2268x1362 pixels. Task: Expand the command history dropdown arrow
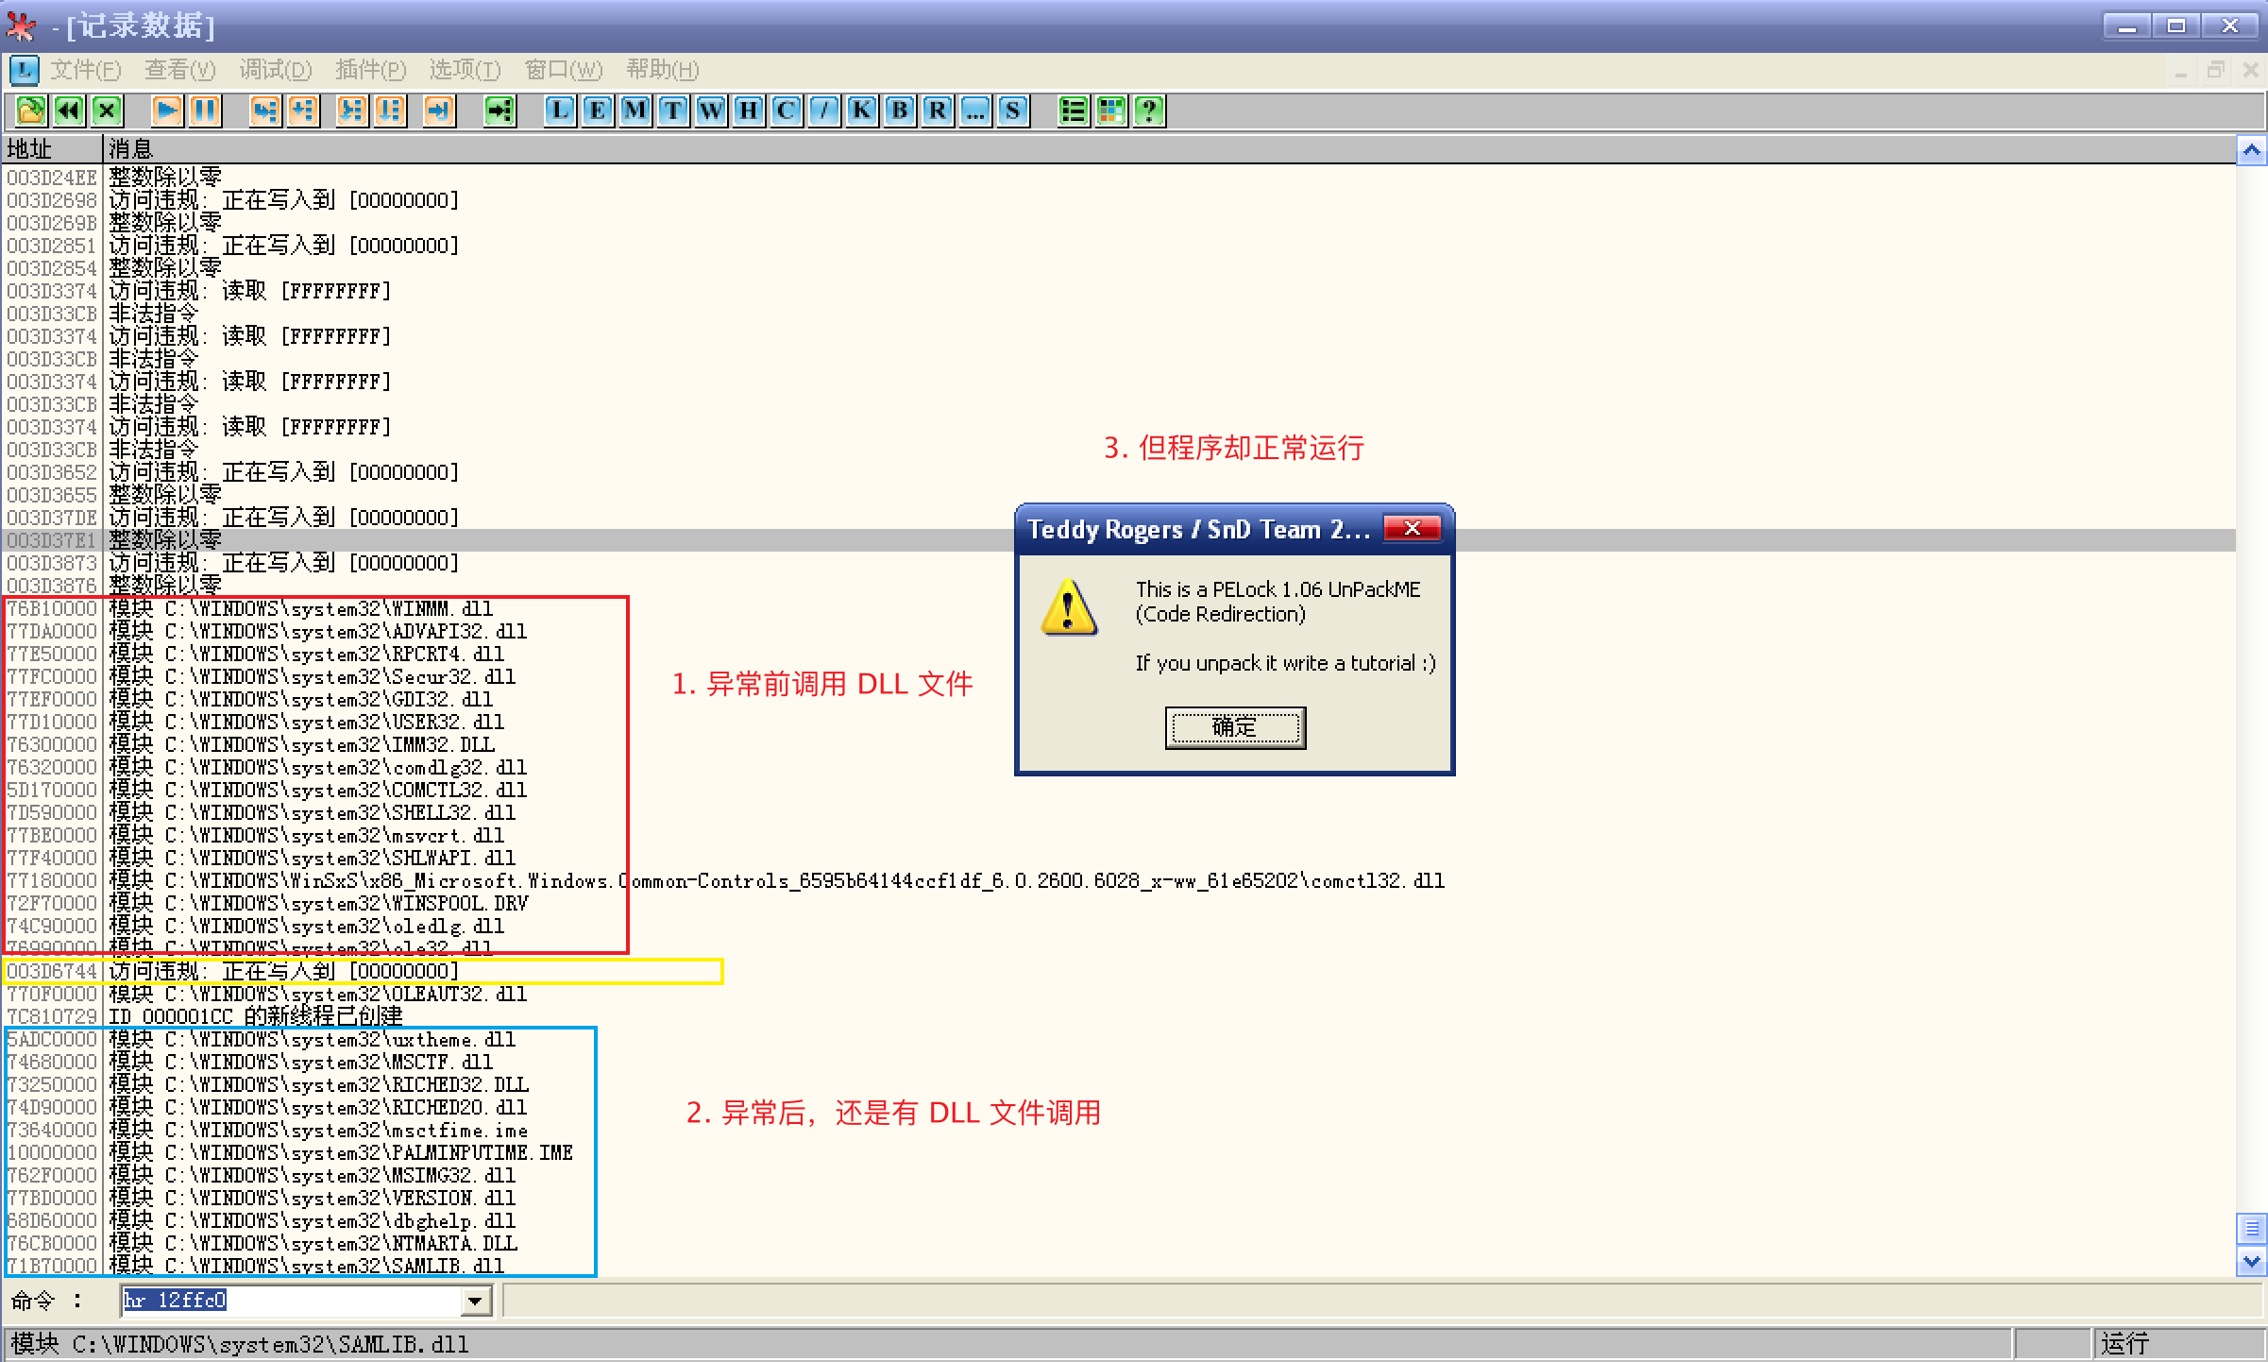(475, 1302)
